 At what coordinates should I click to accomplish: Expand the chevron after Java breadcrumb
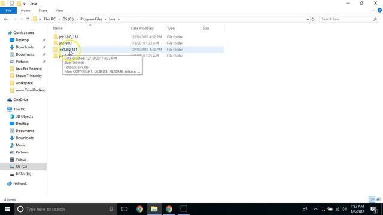(x=119, y=19)
